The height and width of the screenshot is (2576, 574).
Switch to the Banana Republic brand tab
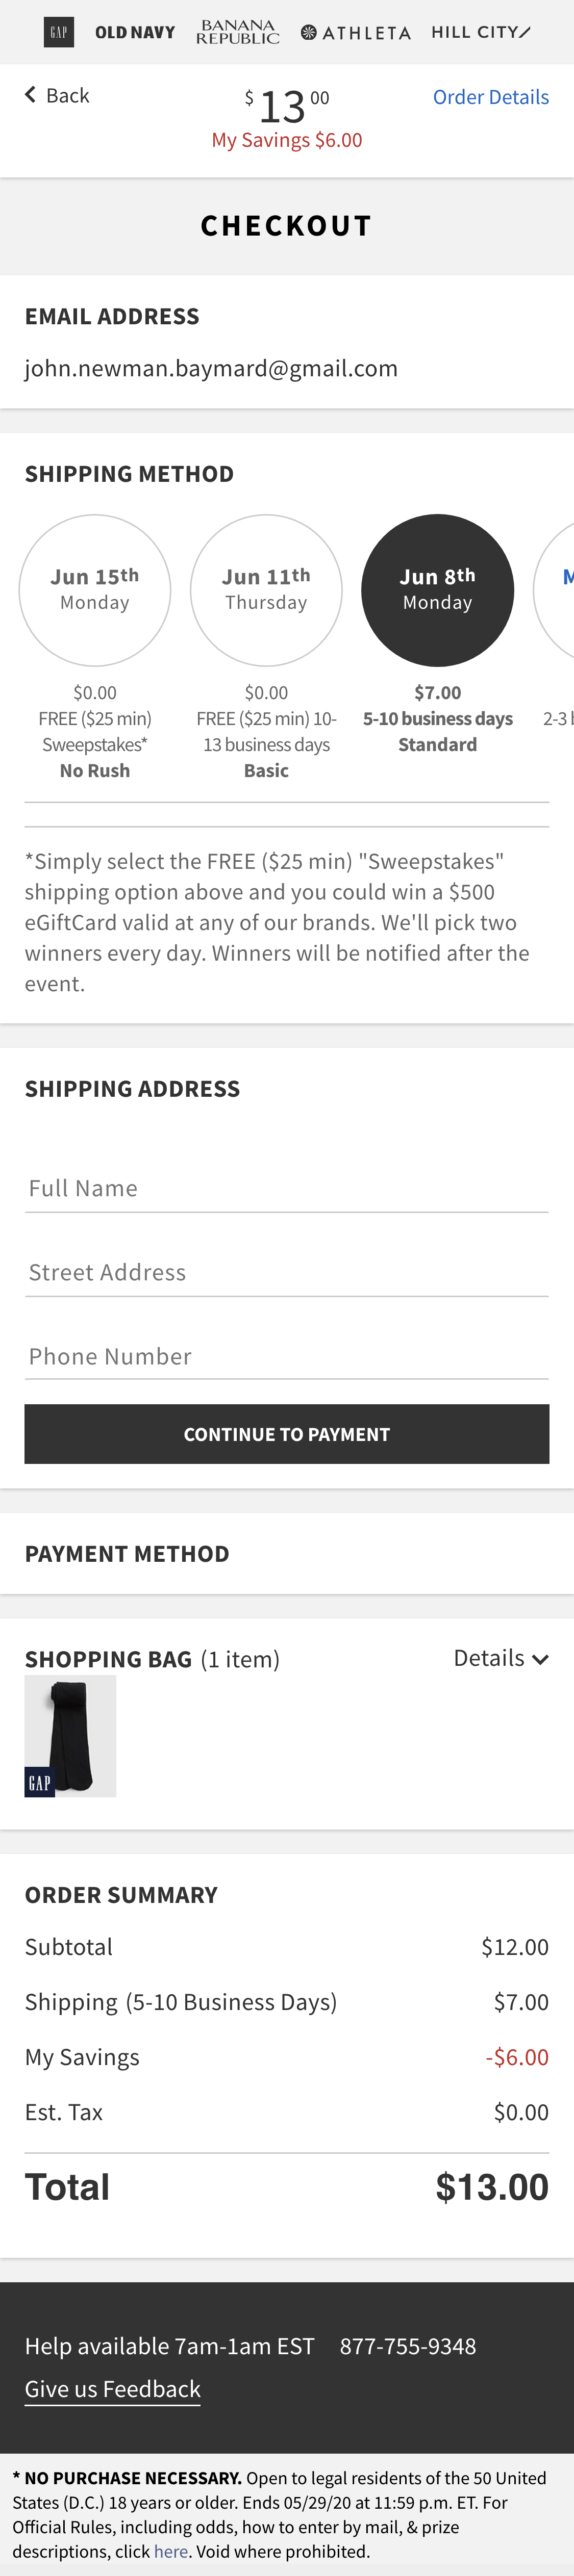tap(238, 31)
